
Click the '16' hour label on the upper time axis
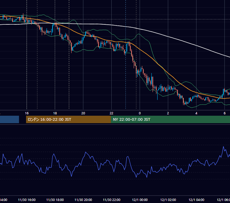point(27,113)
